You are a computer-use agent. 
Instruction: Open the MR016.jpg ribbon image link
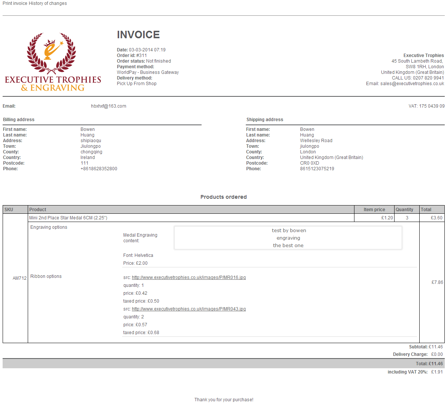tap(188, 277)
